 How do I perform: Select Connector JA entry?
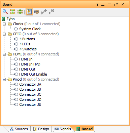[x=30, y=84]
